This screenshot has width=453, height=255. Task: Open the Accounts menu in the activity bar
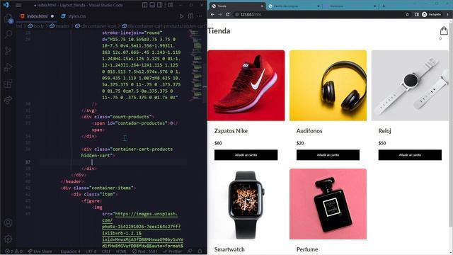point(8,222)
